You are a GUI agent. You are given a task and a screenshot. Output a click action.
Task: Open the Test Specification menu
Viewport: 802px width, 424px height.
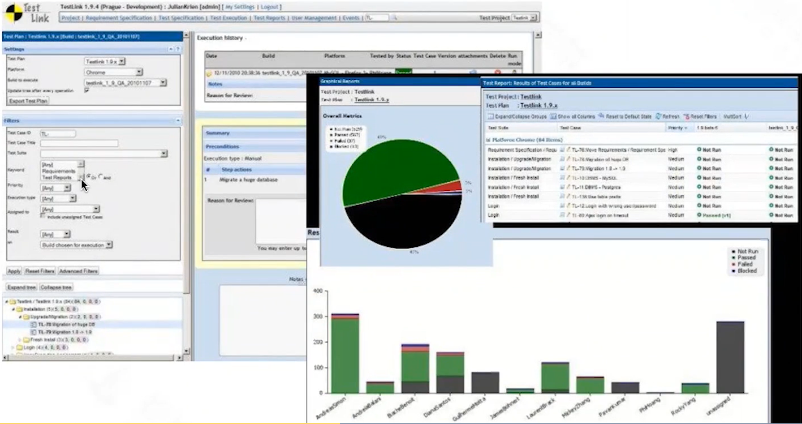click(181, 18)
